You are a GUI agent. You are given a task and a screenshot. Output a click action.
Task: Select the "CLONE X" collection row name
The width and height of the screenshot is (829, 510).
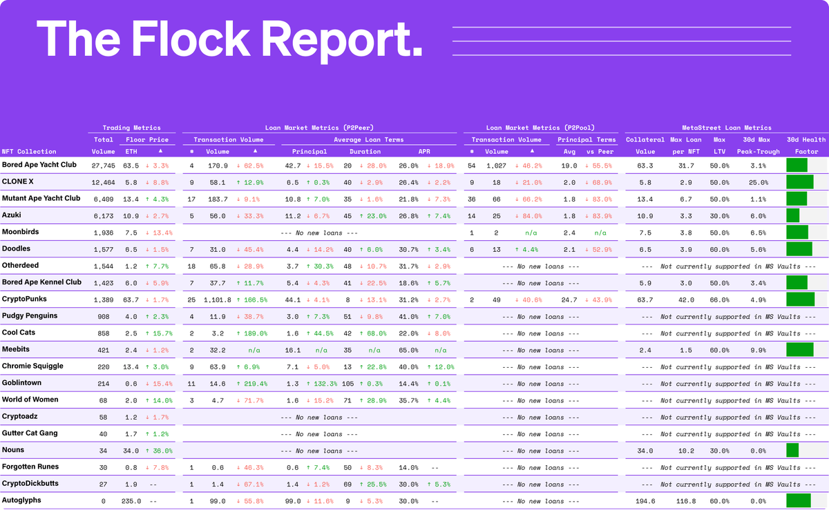(18, 182)
